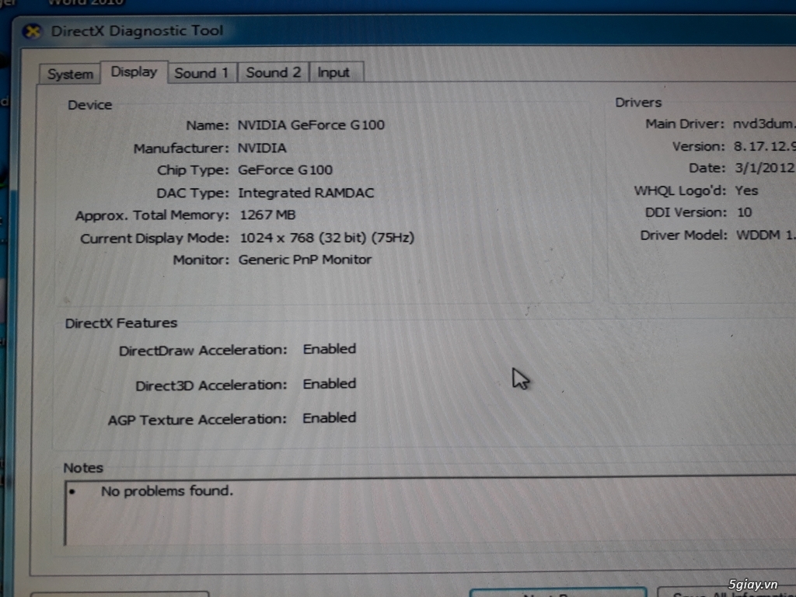Click the DirectDraw Acceleration Enabled status

(330, 349)
